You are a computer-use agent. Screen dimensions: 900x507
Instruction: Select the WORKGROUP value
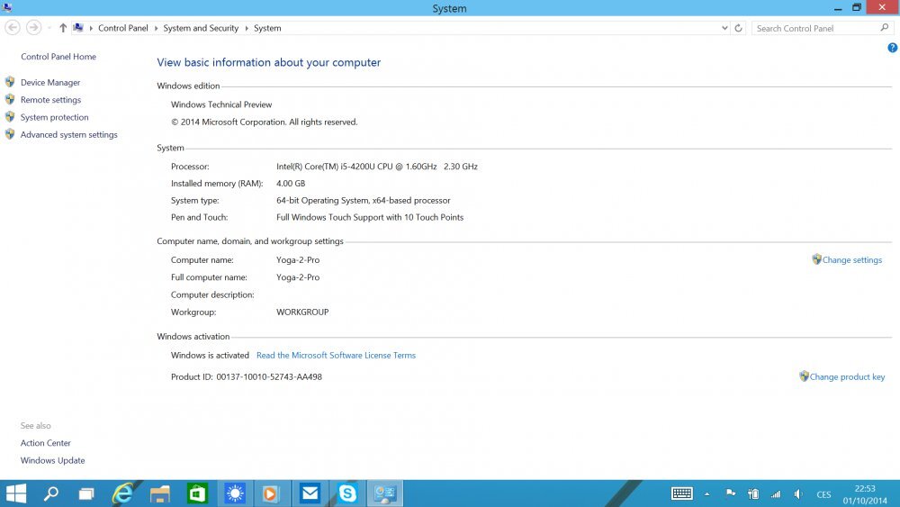click(x=302, y=312)
